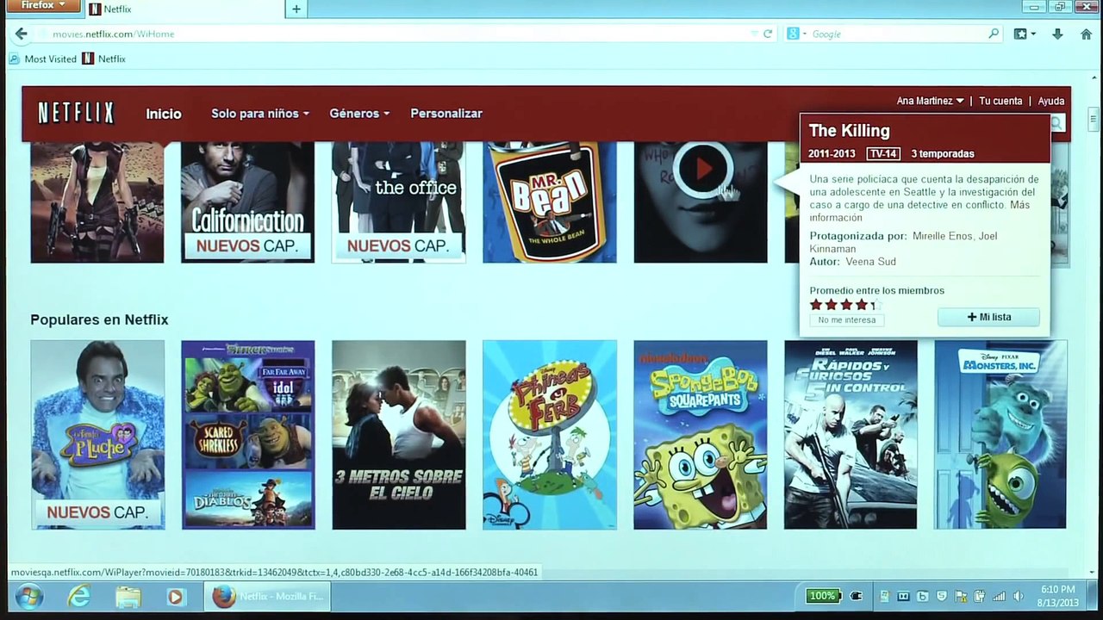This screenshot has height=620, width=1103.
Task: Open the search engine selector dropdown arrow
Action: click(804, 34)
